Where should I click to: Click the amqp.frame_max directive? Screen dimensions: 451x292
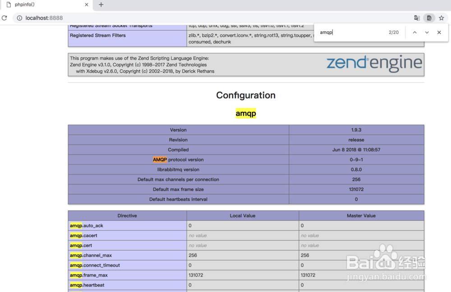(88, 275)
